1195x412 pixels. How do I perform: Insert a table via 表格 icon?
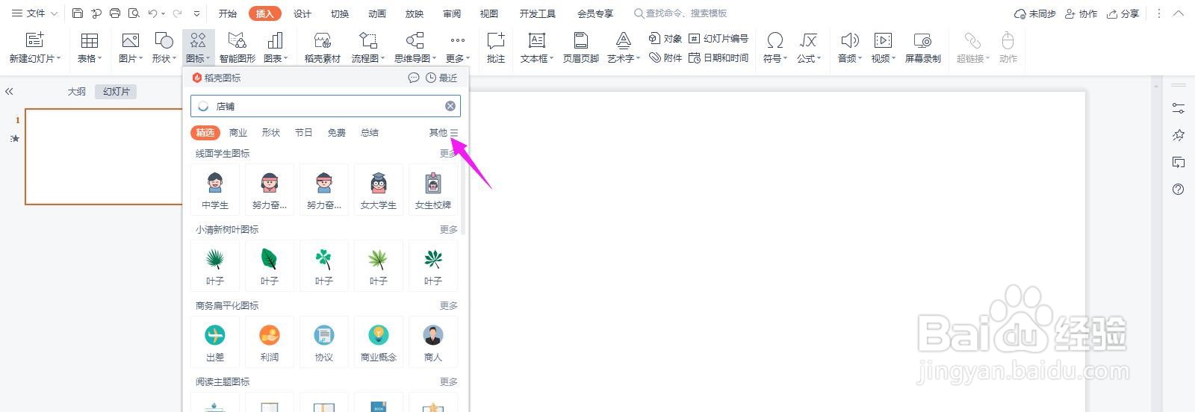point(89,40)
